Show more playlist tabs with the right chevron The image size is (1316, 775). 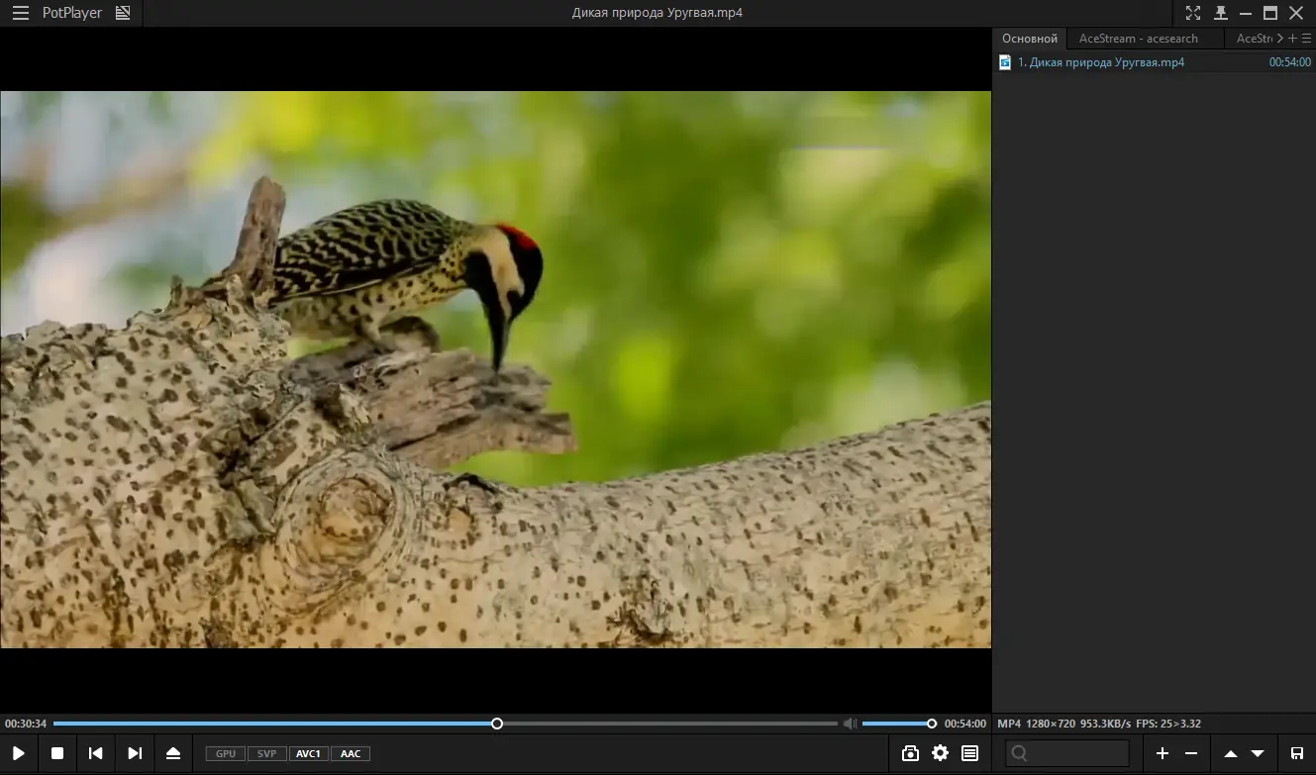[1280, 38]
